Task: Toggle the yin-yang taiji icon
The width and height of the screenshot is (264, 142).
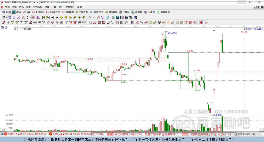Action: tap(202, 23)
